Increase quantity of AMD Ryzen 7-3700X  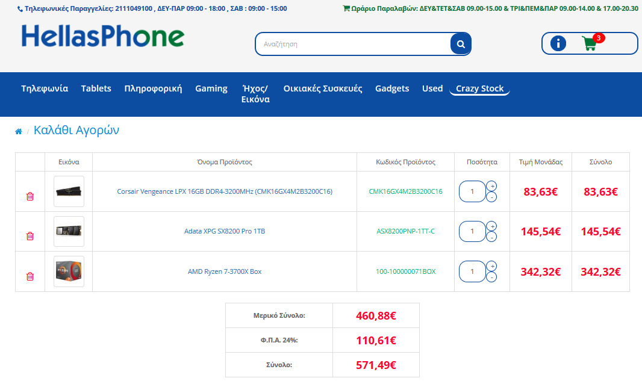[492, 266]
